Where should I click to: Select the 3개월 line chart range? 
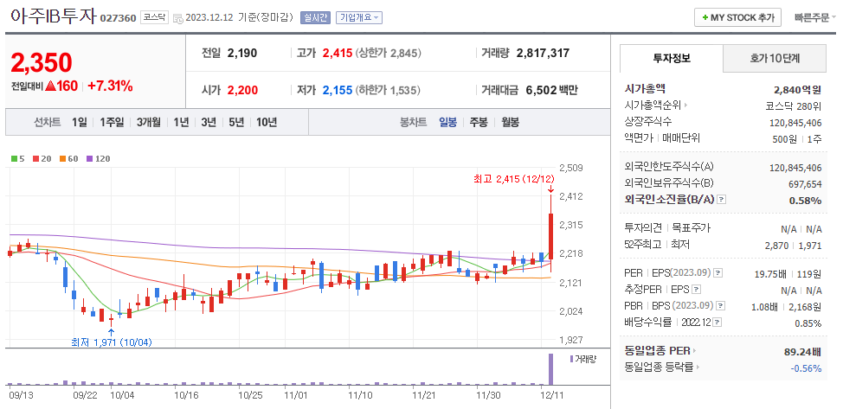(148, 122)
